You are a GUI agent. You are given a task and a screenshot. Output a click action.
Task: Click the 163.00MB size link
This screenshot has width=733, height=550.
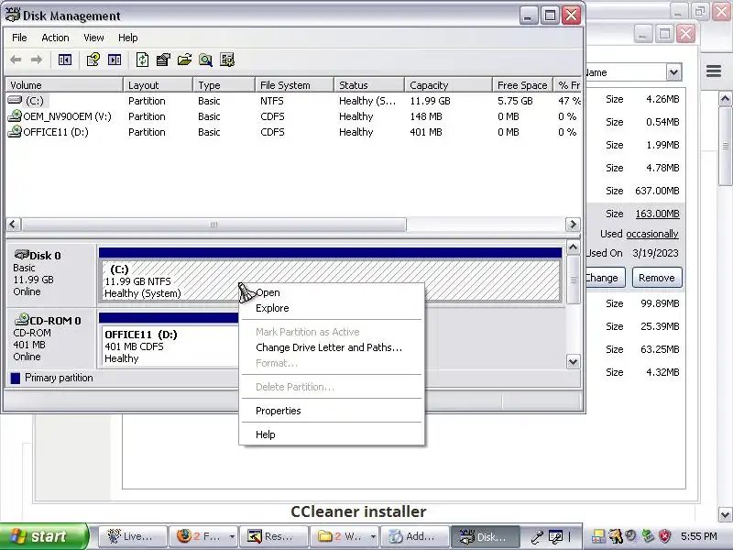point(657,214)
